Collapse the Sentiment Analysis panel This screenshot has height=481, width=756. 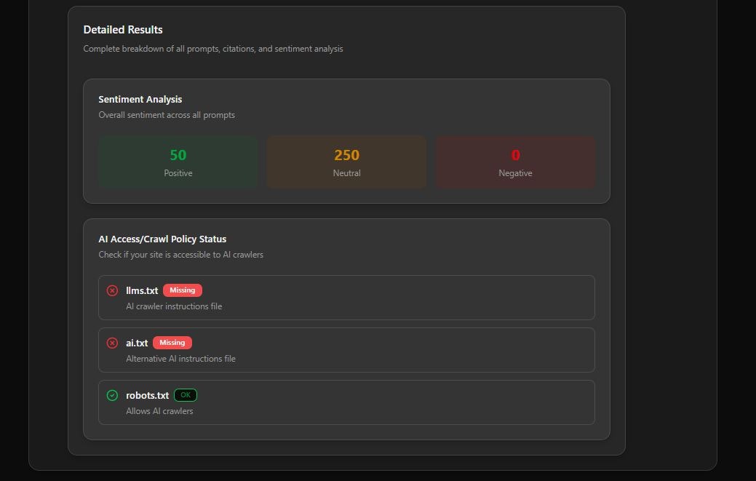coord(140,99)
